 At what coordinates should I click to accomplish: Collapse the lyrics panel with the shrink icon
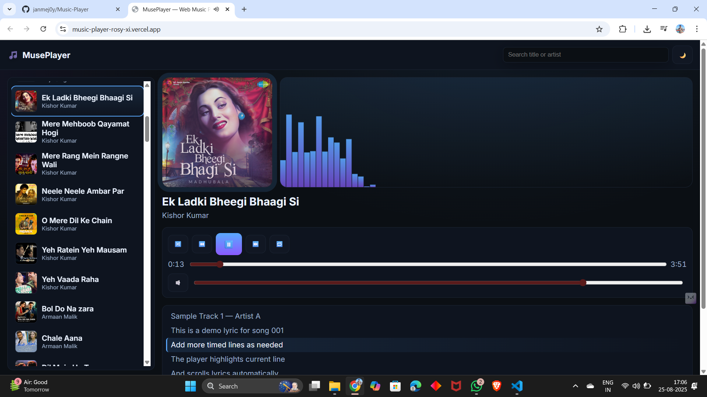[x=690, y=298]
